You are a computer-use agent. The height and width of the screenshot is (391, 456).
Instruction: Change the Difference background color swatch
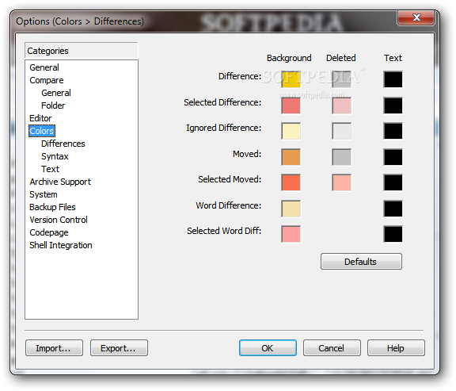291,79
